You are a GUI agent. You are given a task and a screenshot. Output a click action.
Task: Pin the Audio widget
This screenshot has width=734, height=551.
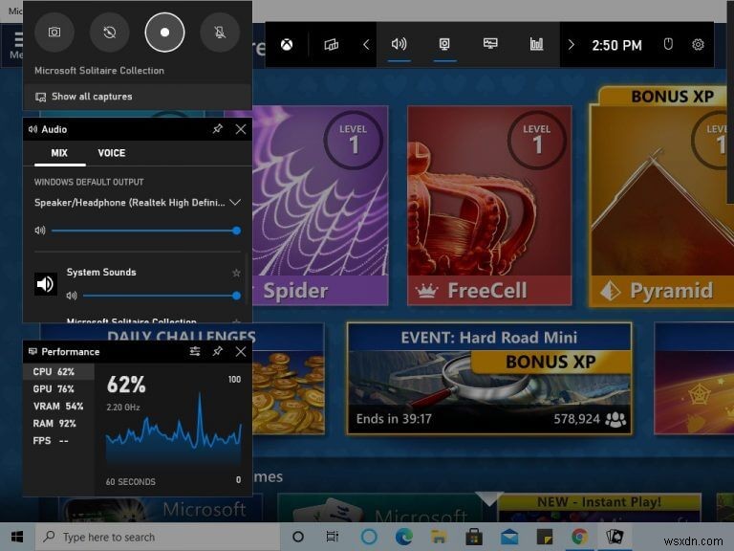(x=218, y=129)
